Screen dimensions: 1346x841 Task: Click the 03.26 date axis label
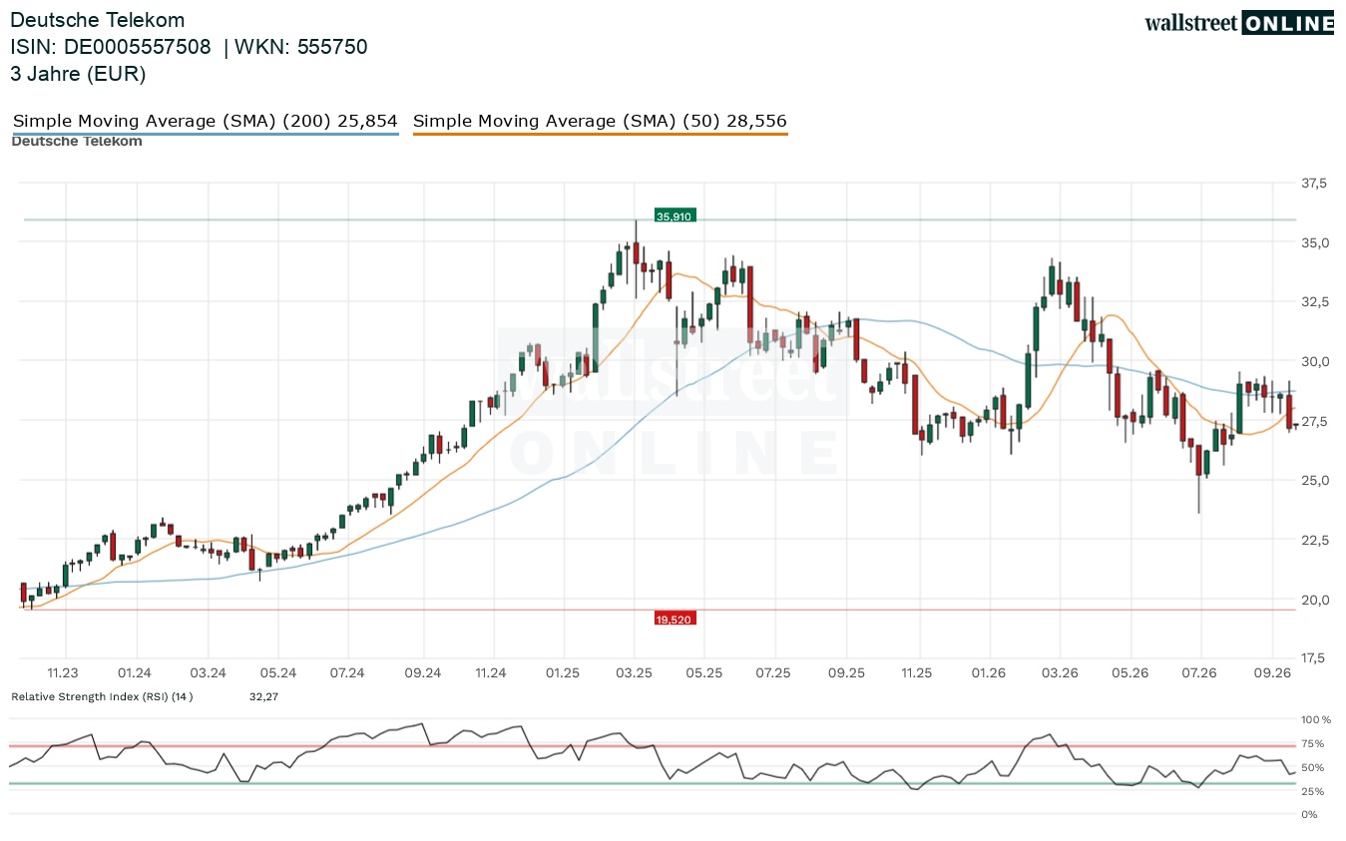tap(1060, 673)
